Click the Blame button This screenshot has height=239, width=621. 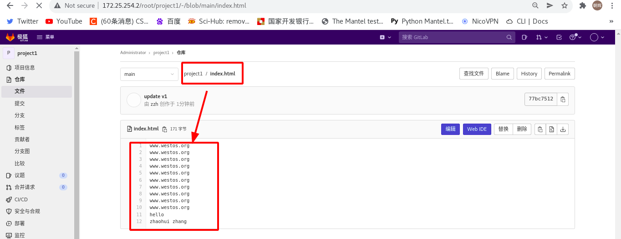(503, 74)
